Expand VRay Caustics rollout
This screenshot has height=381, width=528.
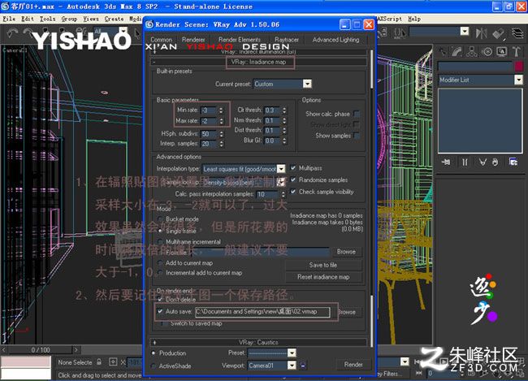point(258,342)
